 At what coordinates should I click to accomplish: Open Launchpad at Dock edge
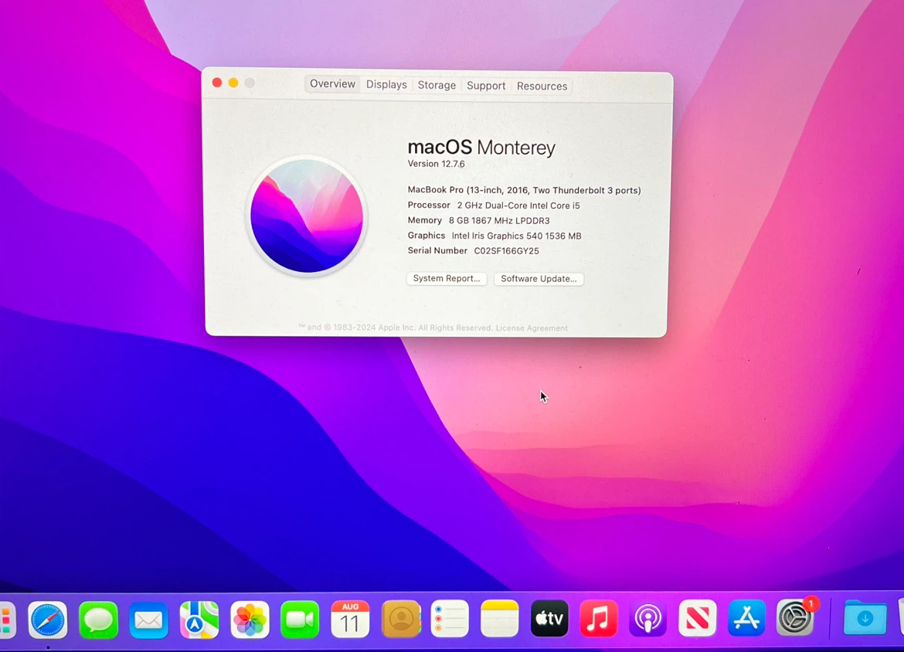(7, 620)
